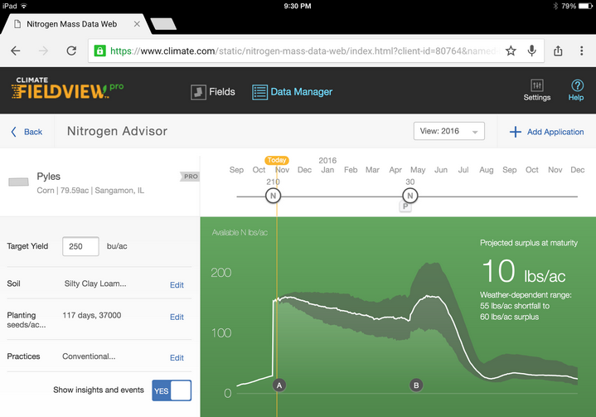This screenshot has width=596, height=417.
Task: Click the PRO badge beside Pyles
Action: click(x=190, y=177)
